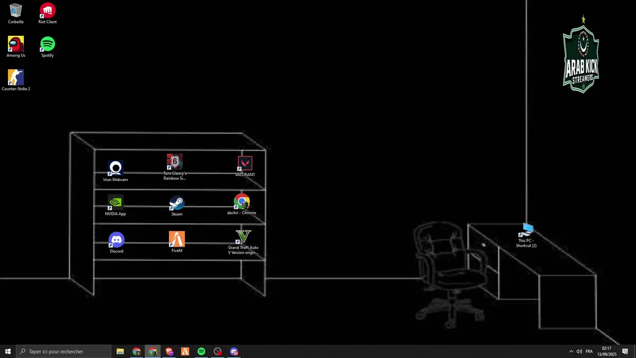
Task: Click the Taper ici pour rechercher search box
Action: pyautogui.click(x=64, y=352)
